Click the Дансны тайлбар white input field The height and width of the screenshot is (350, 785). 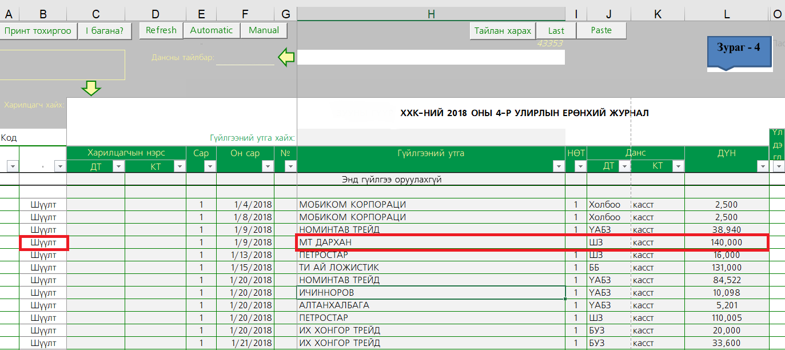(431, 57)
